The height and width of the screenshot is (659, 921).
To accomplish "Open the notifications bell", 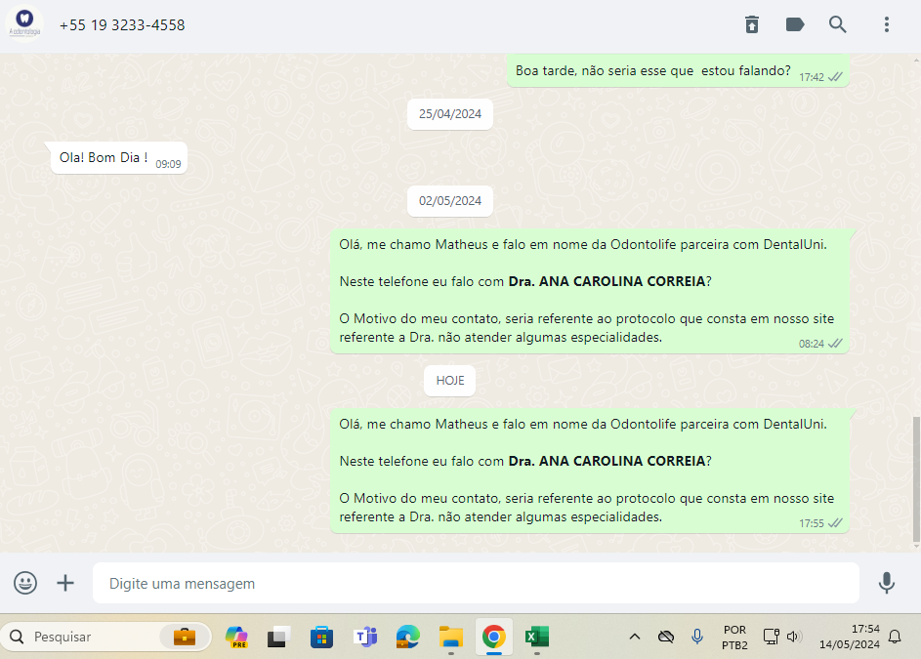I will tap(895, 637).
